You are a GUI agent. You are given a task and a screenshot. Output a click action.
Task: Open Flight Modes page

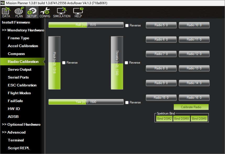click(19, 93)
